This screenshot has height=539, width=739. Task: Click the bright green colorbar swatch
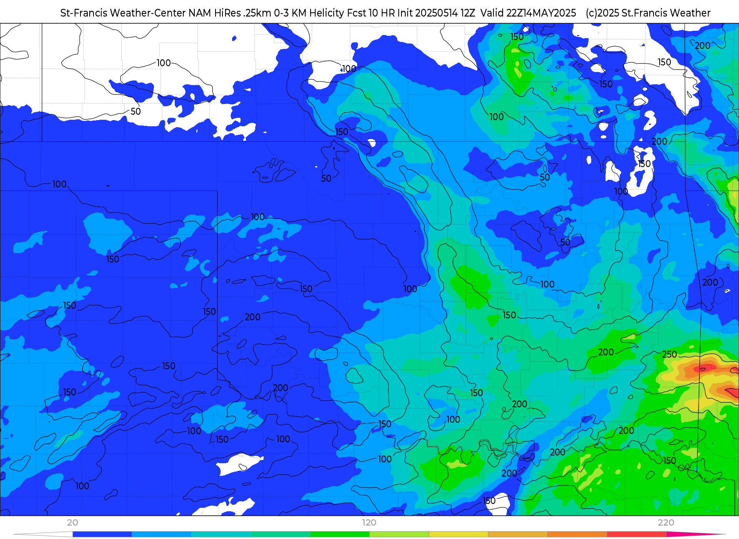tap(340, 534)
